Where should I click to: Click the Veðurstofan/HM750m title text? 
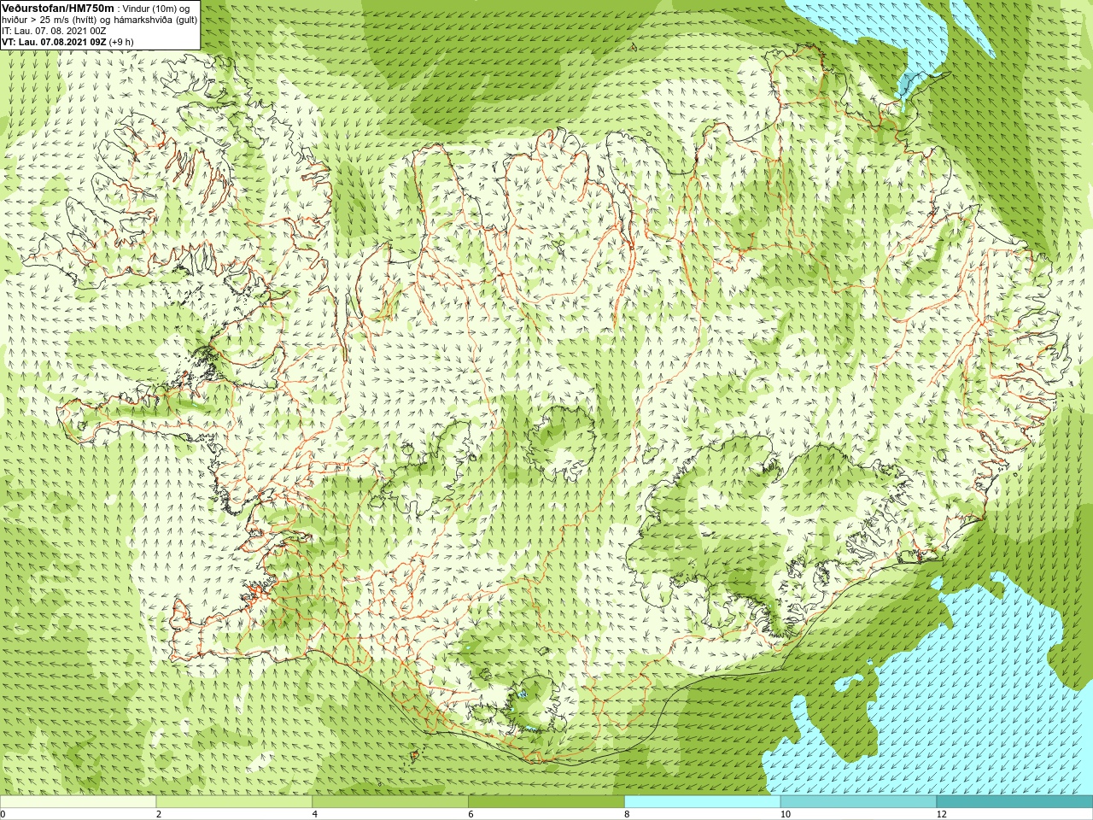[57, 8]
